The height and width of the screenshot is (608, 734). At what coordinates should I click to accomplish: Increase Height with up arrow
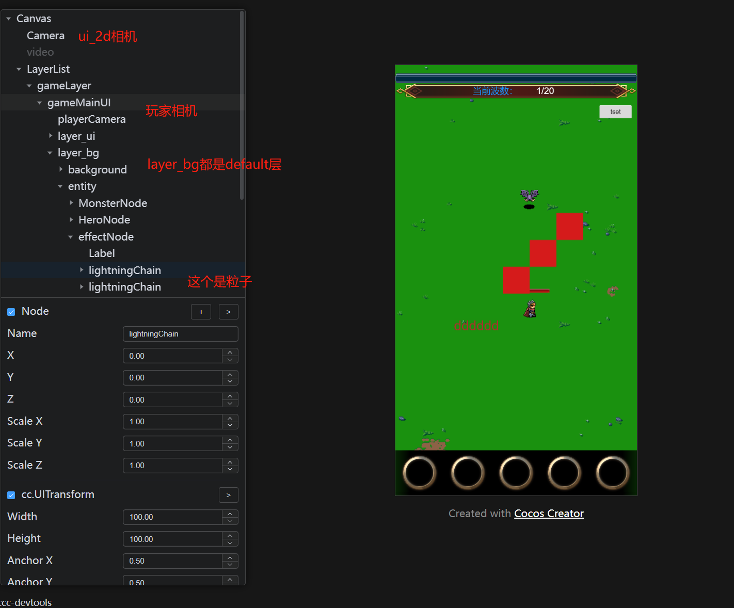click(x=230, y=536)
